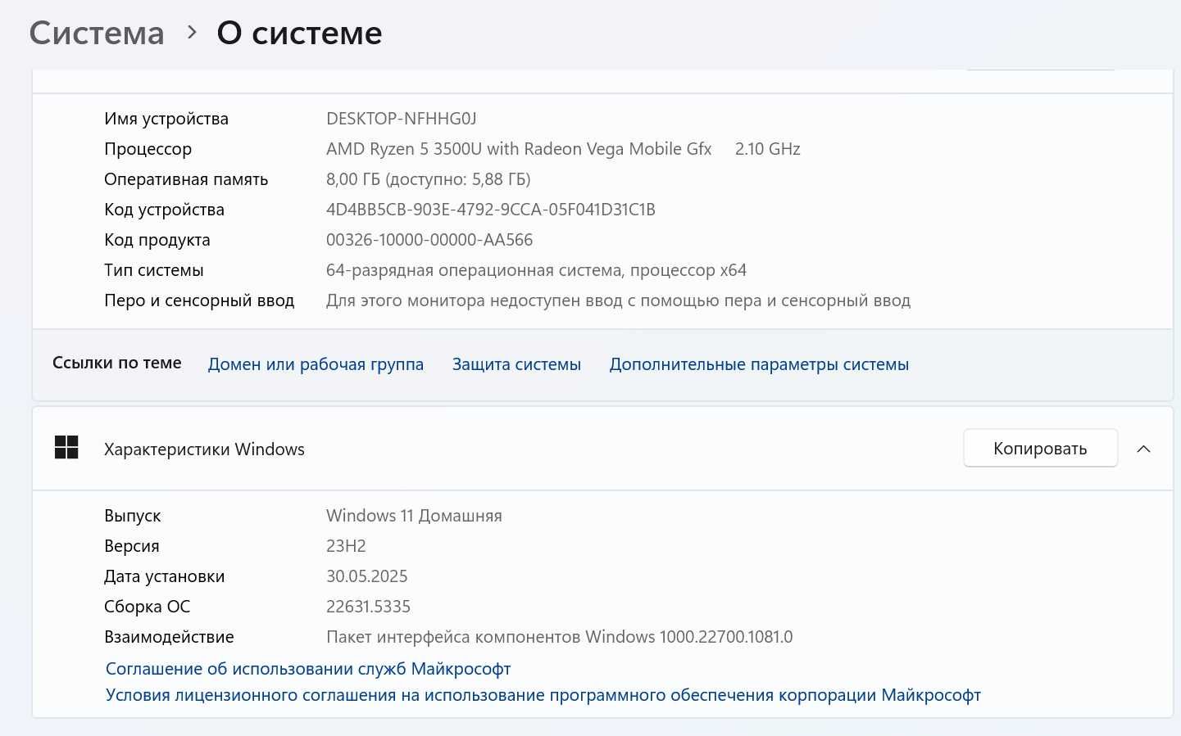Viewport: 1181px width, 736px height.
Task: Open Соглашение об использовании служб Майкрософт
Action: point(308,669)
